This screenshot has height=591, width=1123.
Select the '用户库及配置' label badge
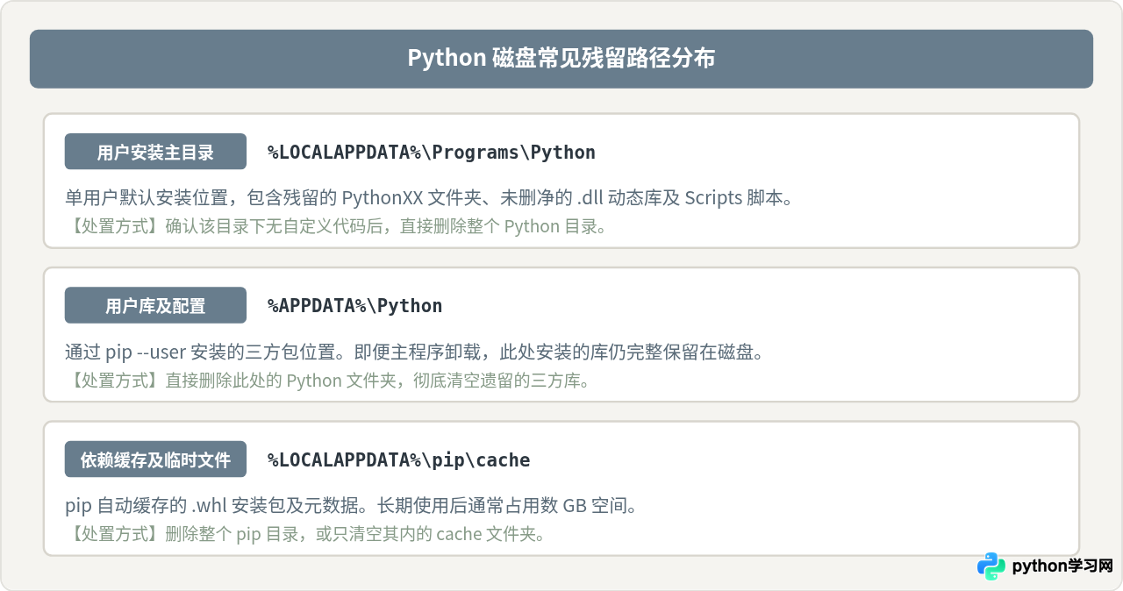tap(155, 305)
